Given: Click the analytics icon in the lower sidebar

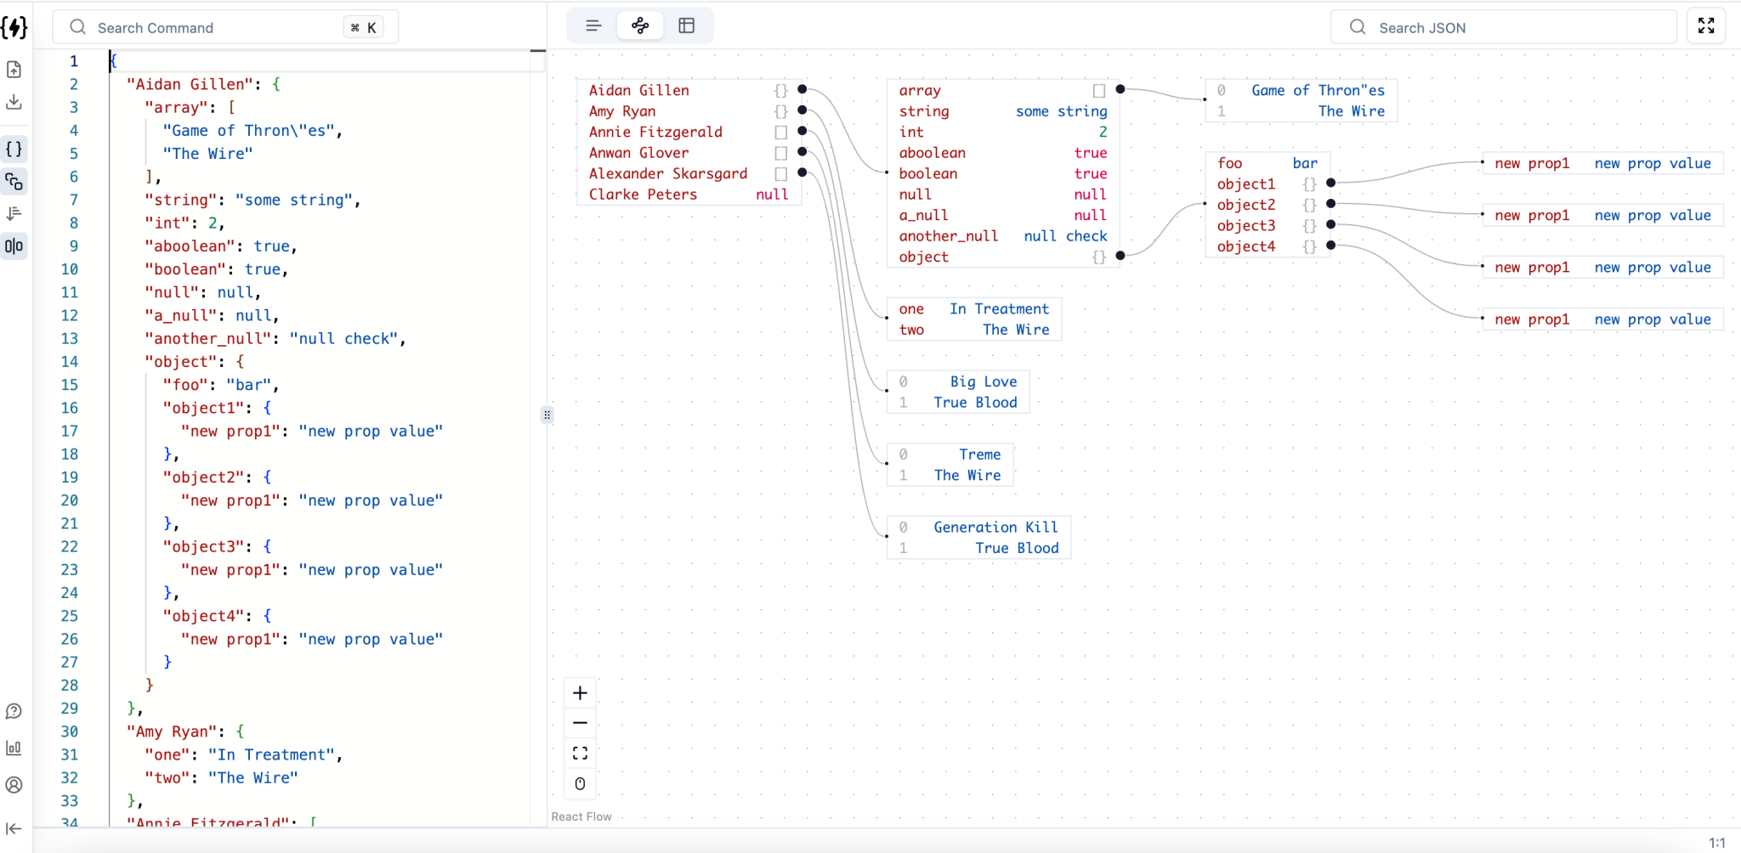Looking at the screenshot, I should click(14, 748).
